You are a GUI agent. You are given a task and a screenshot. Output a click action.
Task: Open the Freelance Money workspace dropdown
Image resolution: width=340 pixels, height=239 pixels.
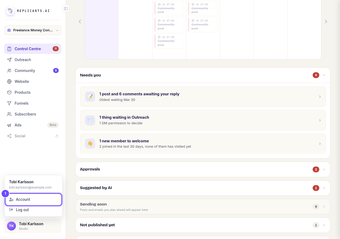[x=33, y=30]
